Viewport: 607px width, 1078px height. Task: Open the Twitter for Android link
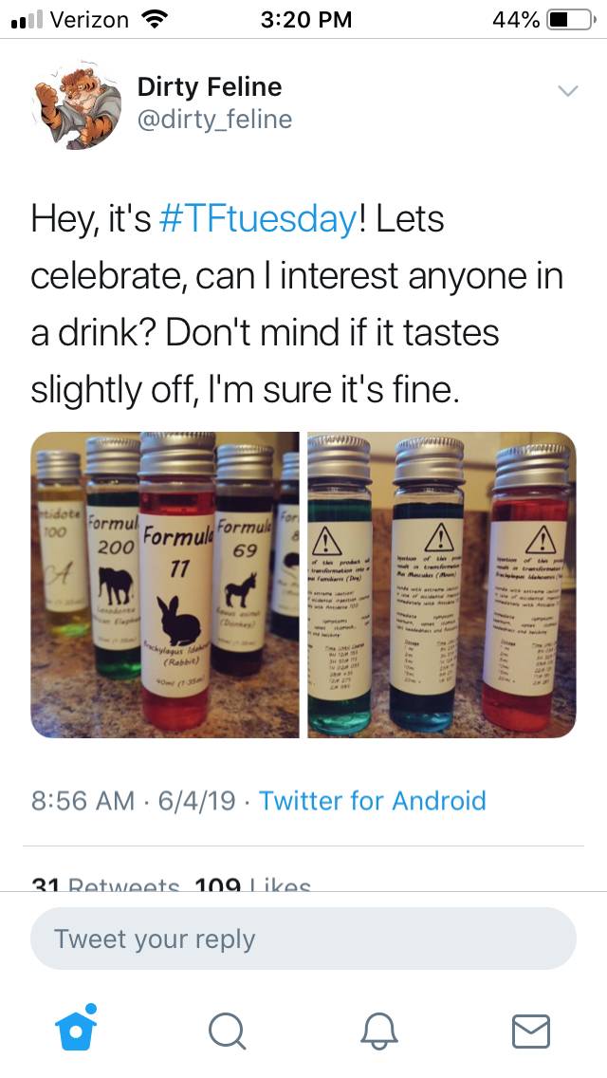pos(372,800)
